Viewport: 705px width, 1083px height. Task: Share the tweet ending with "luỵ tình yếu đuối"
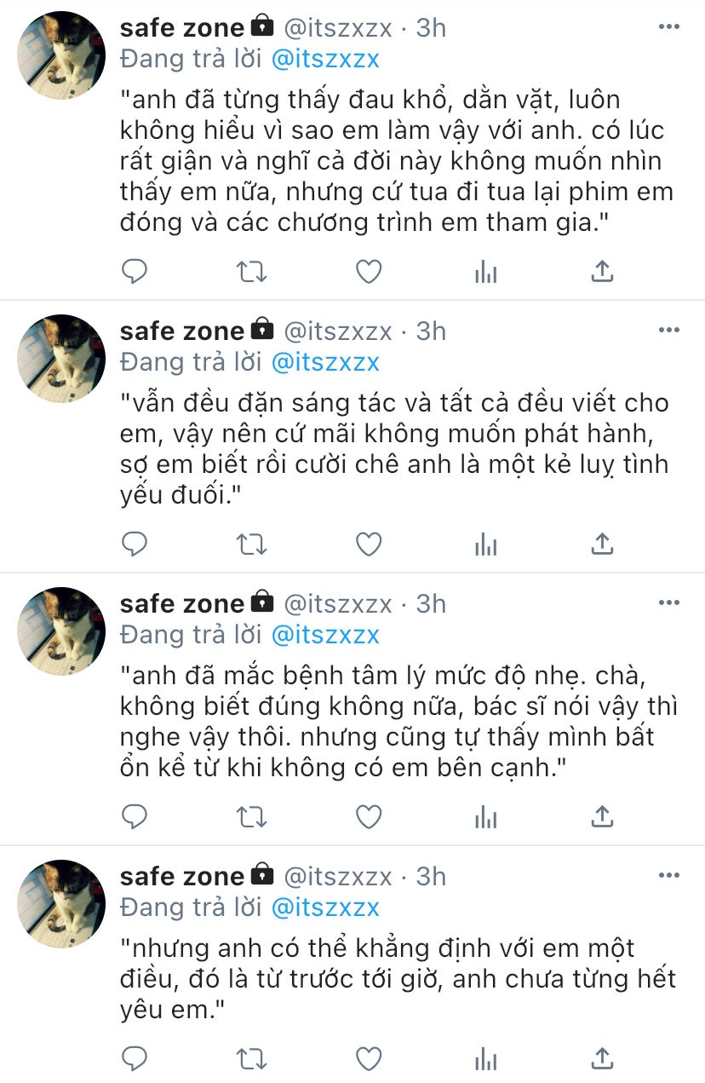602,543
